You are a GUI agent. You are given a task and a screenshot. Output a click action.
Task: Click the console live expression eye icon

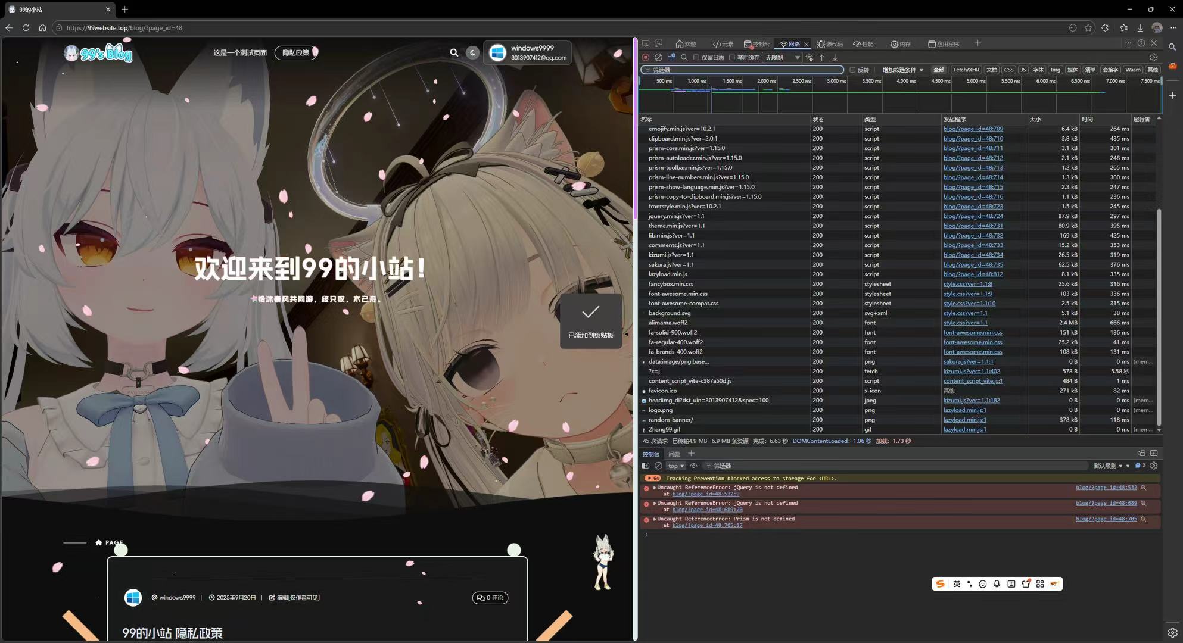(x=693, y=466)
